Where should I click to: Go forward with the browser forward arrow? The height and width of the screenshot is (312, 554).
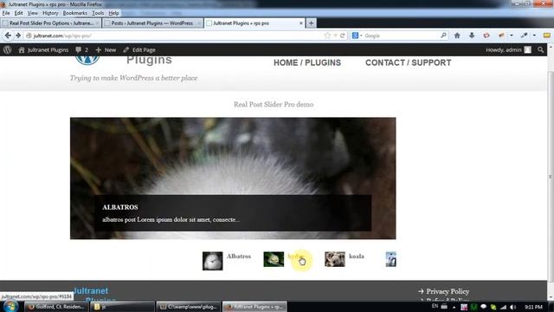pyautogui.click(x=18, y=36)
